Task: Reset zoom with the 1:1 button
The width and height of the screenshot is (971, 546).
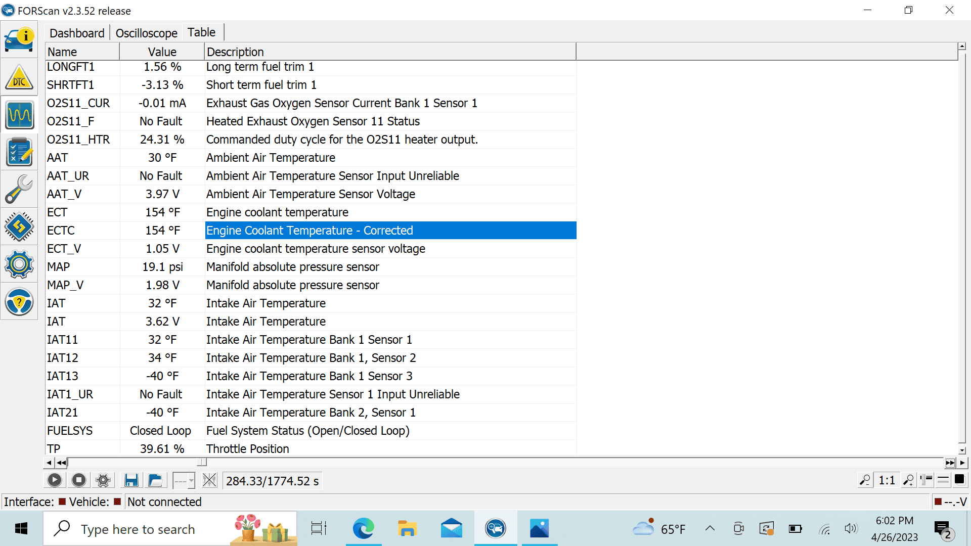Action: [887, 480]
